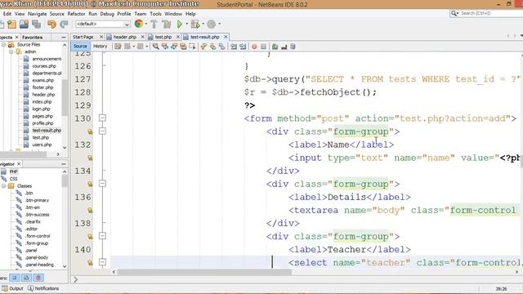Minimize the Navigator panel
Screen dimensions: 523x294
tap(64, 164)
